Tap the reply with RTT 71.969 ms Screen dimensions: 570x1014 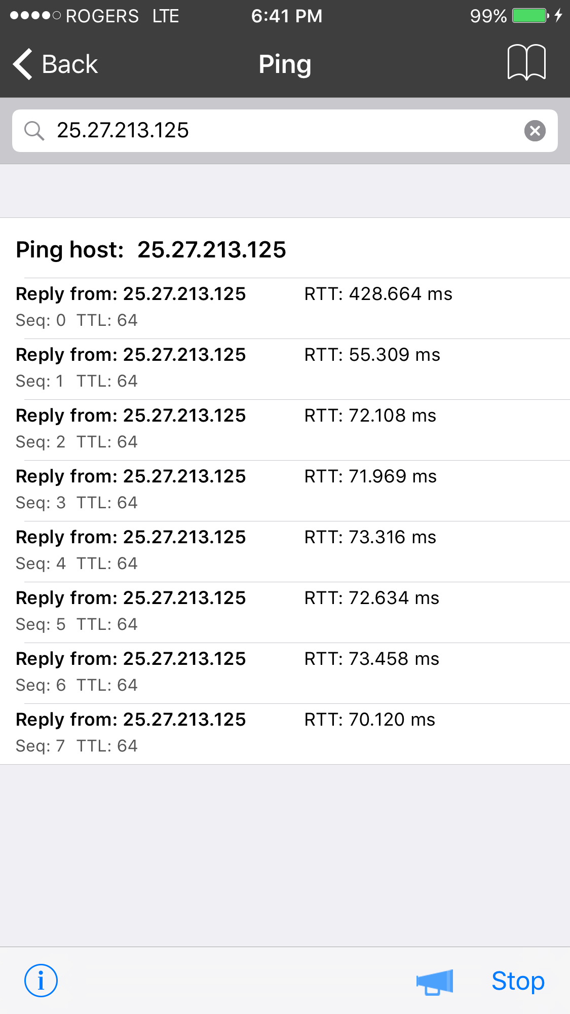click(x=285, y=491)
